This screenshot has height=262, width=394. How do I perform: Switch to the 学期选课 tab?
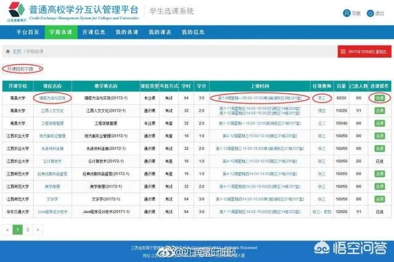pyautogui.click(x=61, y=32)
